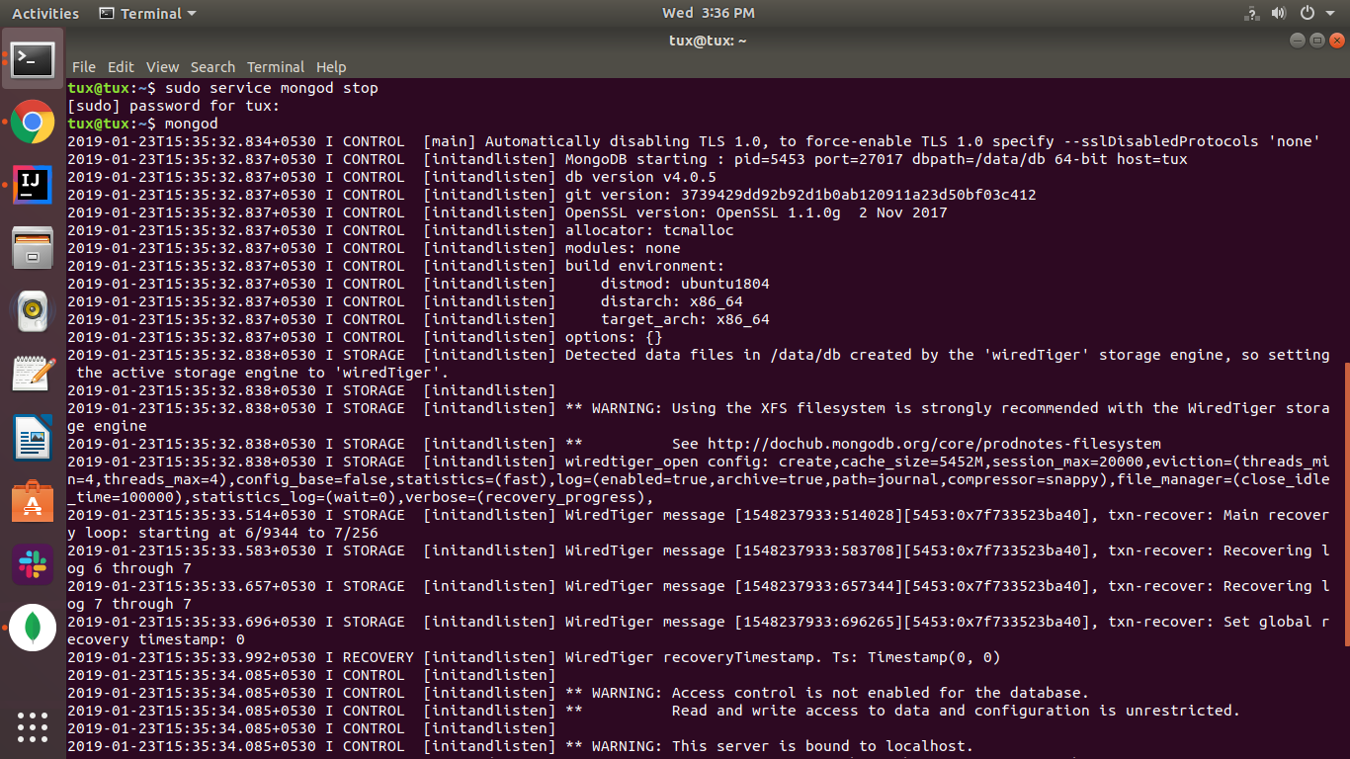Click 'sudo service mongod stop' command text
The height and width of the screenshot is (759, 1350).
point(272,88)
